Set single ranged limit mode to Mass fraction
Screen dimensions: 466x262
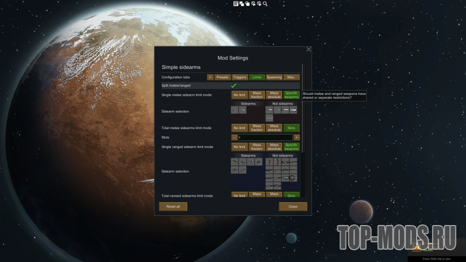point(257,147)
